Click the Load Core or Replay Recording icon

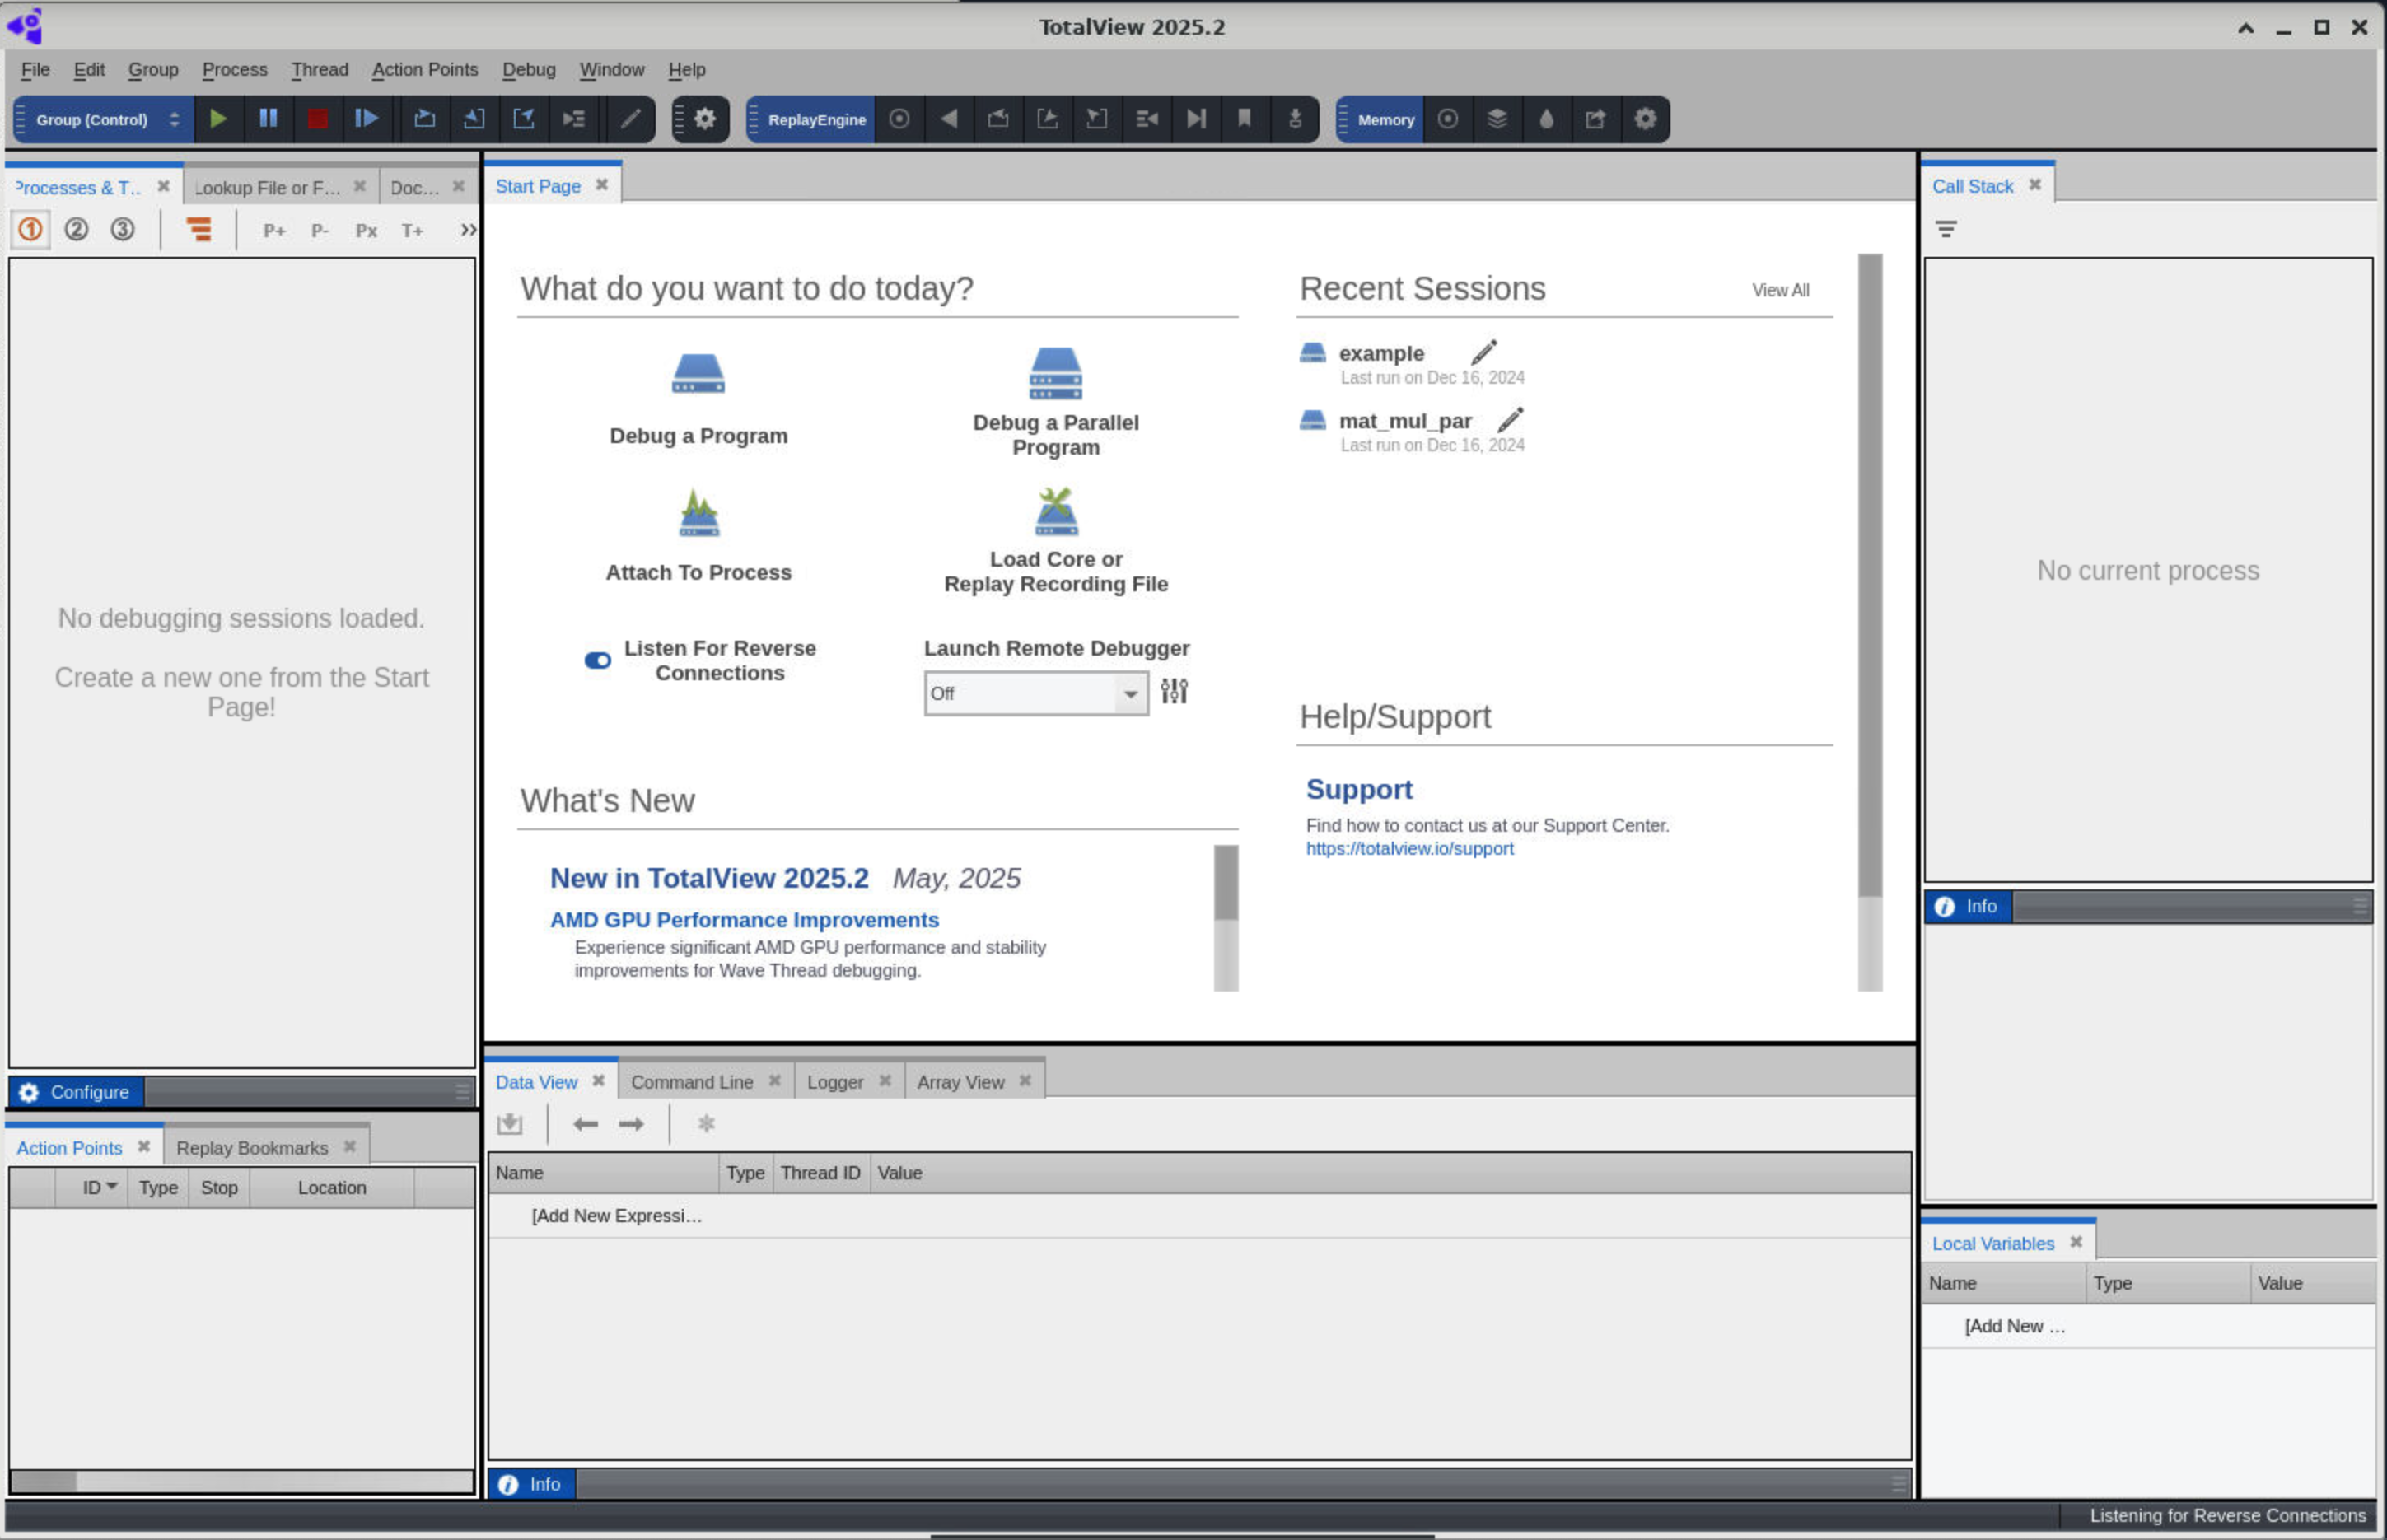[x=1056, y=511]
